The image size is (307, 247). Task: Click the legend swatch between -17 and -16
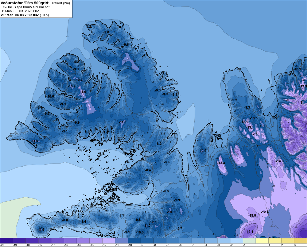point(45,241)
